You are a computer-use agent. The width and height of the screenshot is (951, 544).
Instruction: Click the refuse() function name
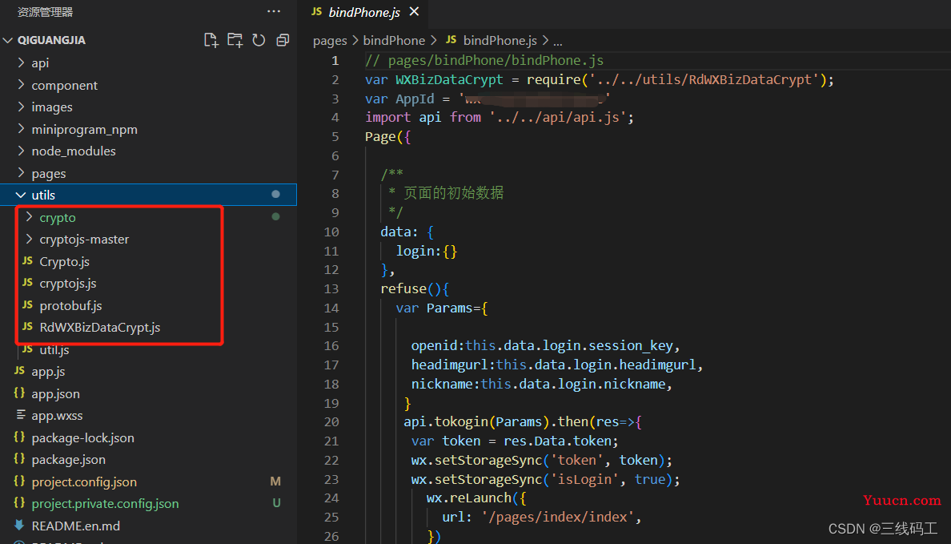click(403, 289)
